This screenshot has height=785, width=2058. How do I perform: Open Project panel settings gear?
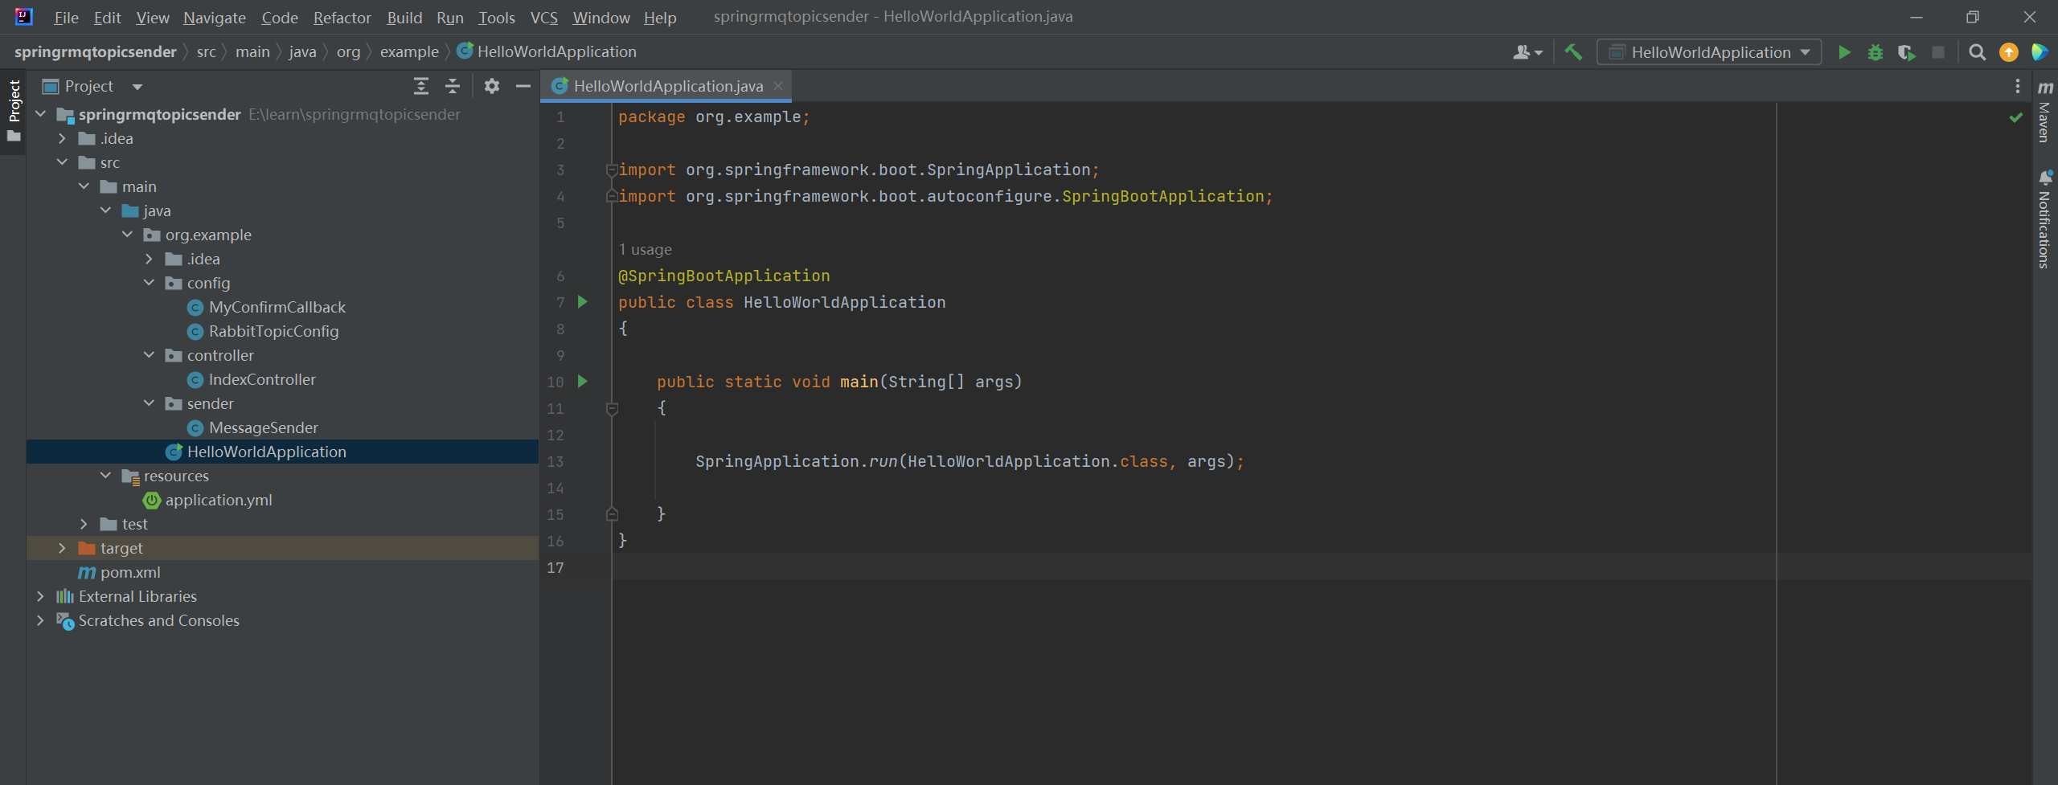(x=491, y=86)
